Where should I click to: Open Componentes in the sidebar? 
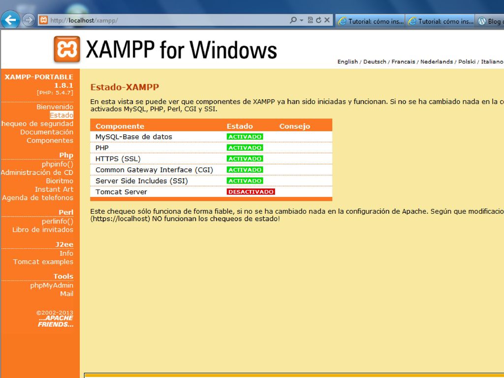tap(50, 140)
